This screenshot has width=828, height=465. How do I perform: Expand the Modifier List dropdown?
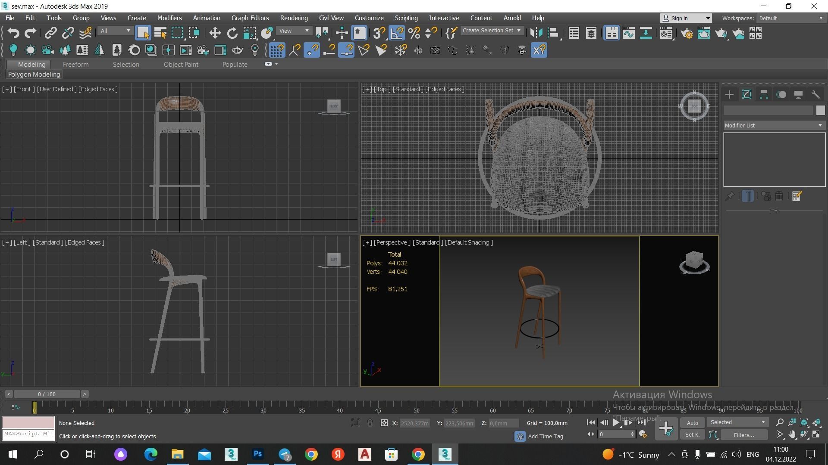(x=774, y=125)
